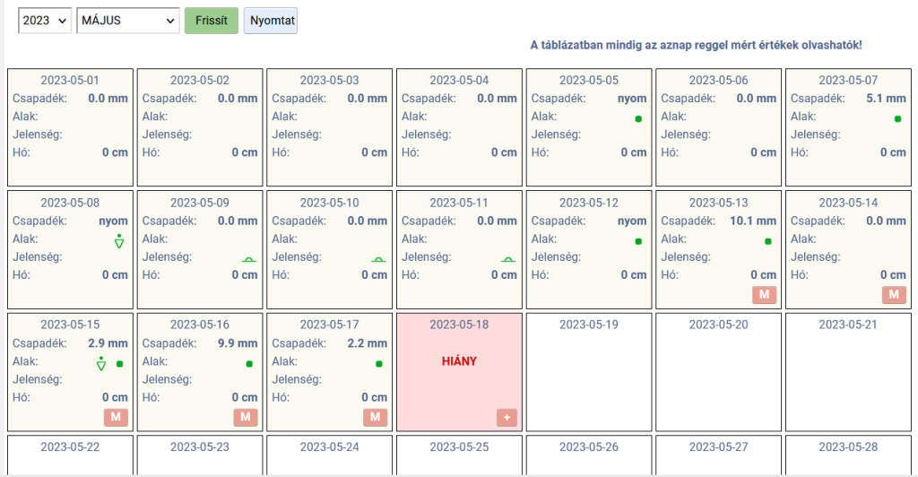This screenshot has height=477, width=918.
Task: Click the 2023-05-25 date cell
Action: click(x=459, y=454)
